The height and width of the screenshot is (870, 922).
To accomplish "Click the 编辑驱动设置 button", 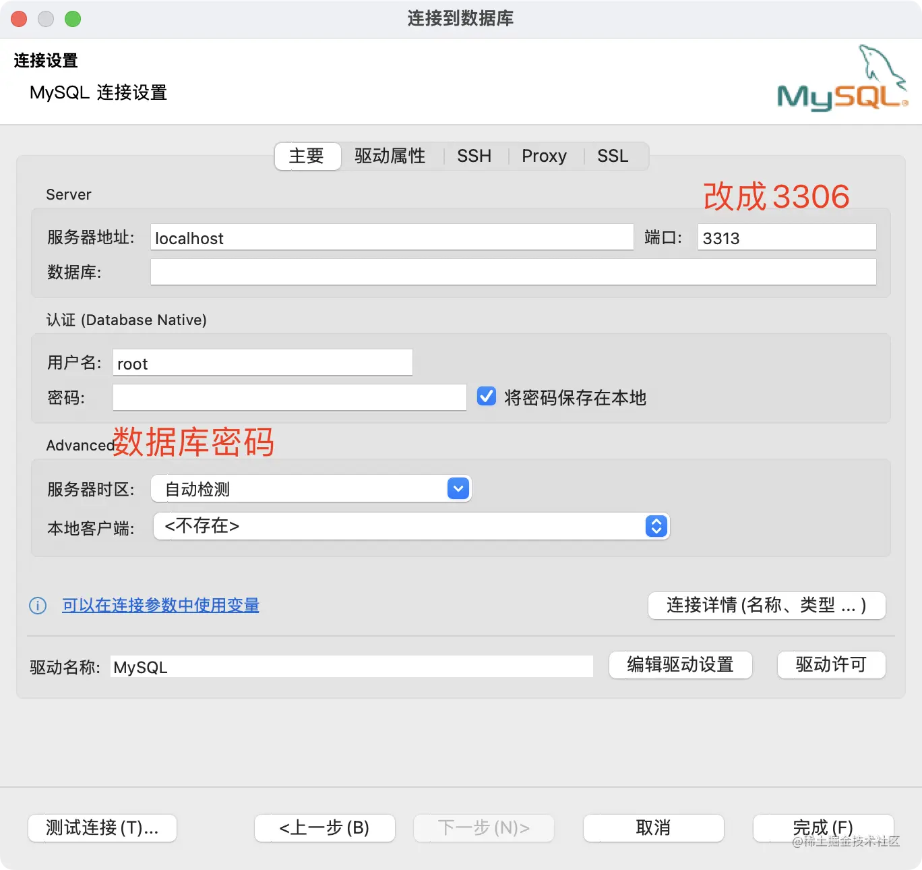I will [681, 665].
